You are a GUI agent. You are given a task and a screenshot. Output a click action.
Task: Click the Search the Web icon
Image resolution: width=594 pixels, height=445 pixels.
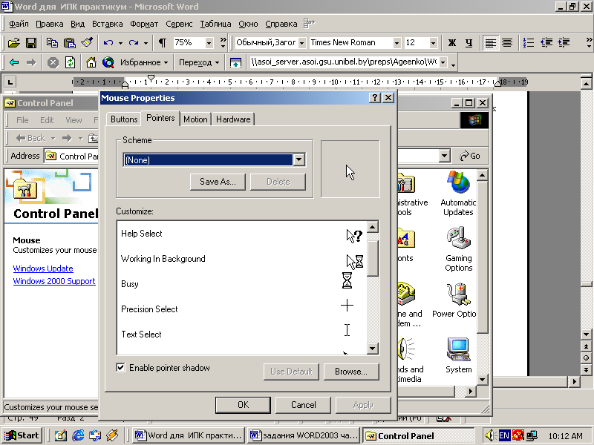tap(108, 62)
